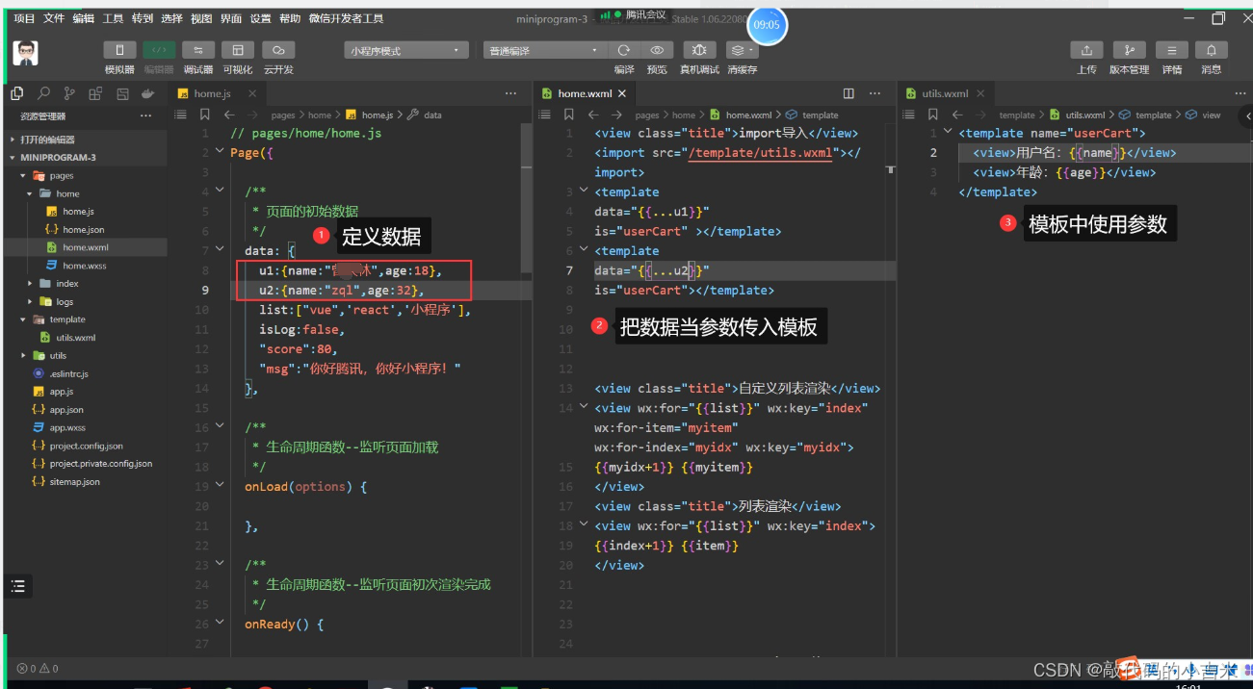Open app.json in file tree

coord(85,409)
